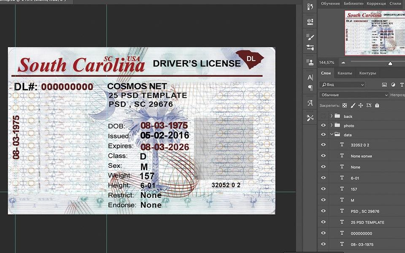
Task: Lock transparent pixels checkerboard icon
Action: pos(345,105)
